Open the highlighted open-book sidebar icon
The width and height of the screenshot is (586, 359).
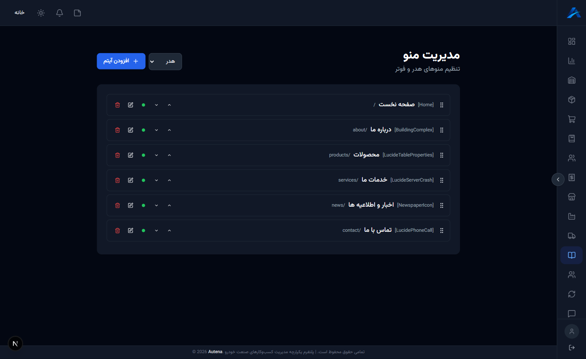pyautogui.click(x=571, y=255)
